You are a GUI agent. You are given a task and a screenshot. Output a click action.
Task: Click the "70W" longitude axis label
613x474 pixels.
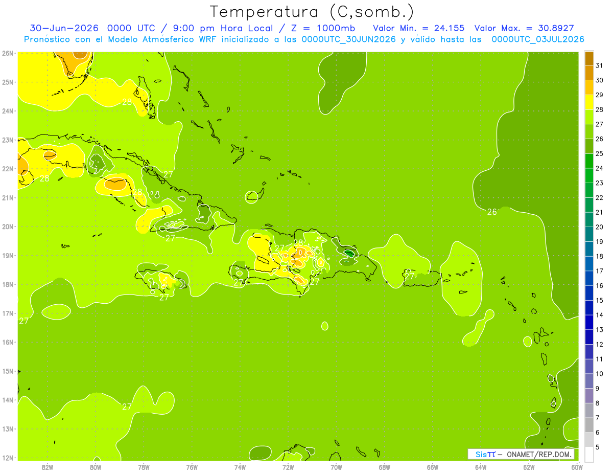336,467
